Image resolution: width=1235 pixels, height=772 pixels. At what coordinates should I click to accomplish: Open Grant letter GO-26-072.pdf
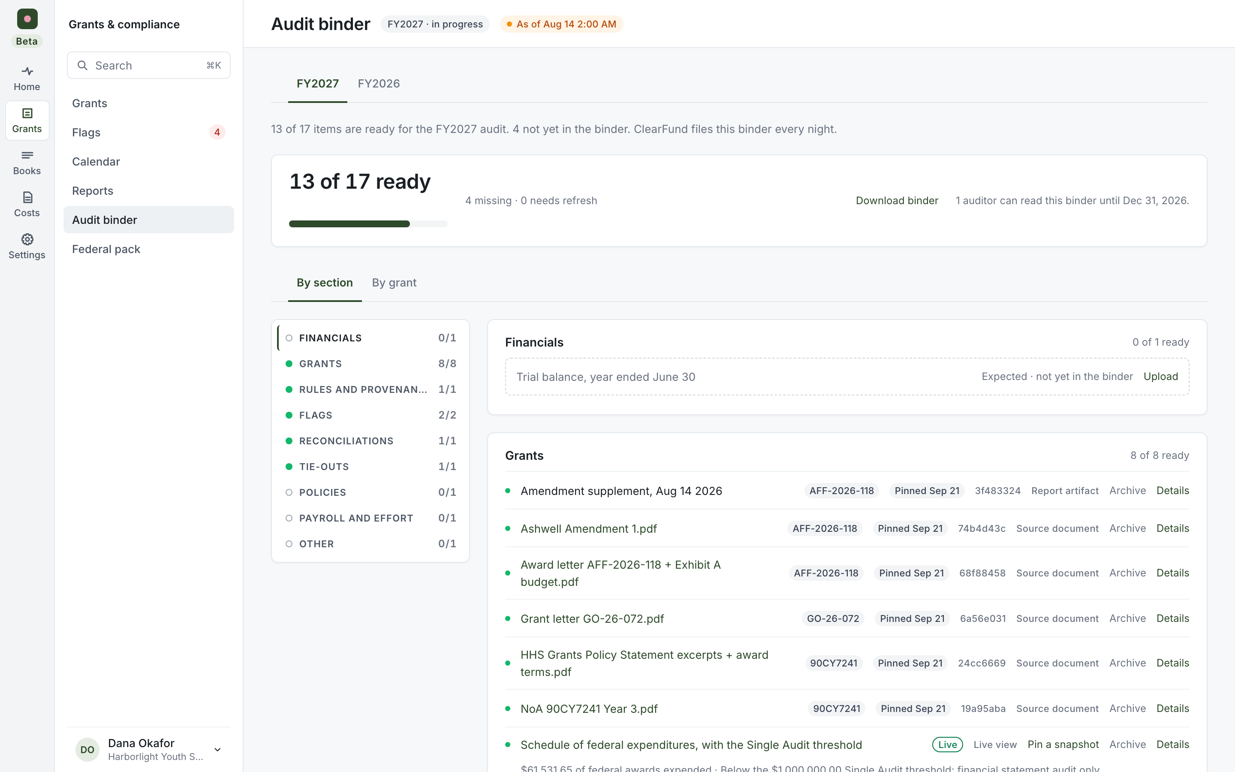pos(592,619)
